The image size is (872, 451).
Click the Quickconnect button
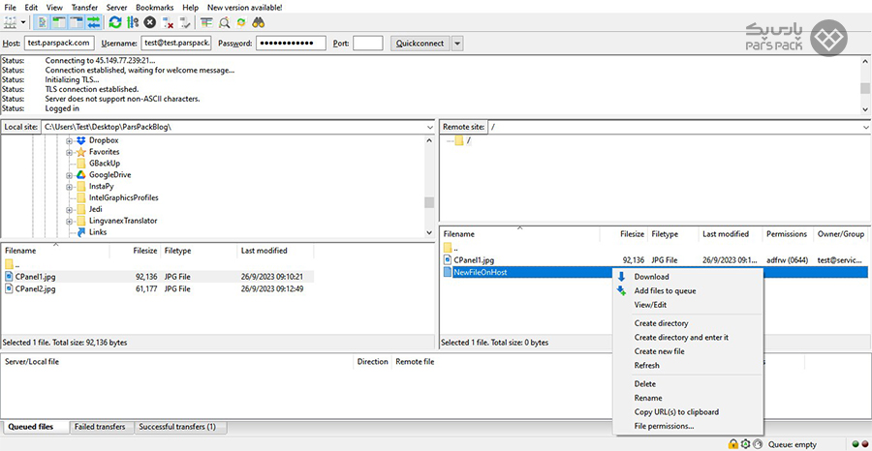[420, 44]
